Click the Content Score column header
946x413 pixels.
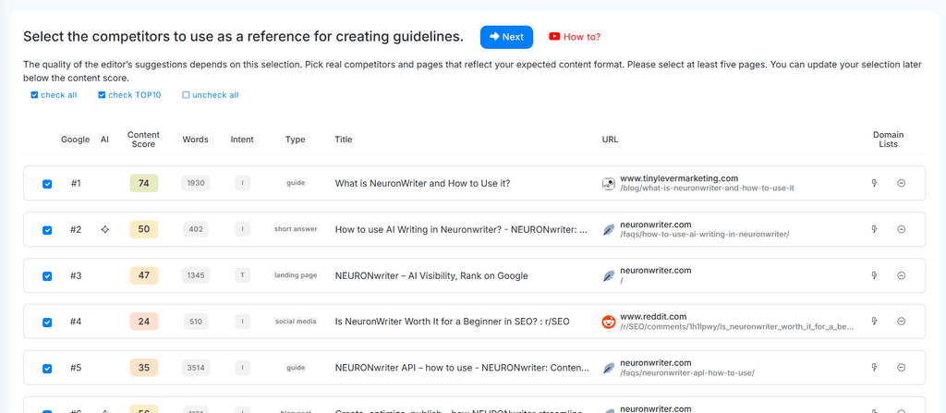pos(143,140)
